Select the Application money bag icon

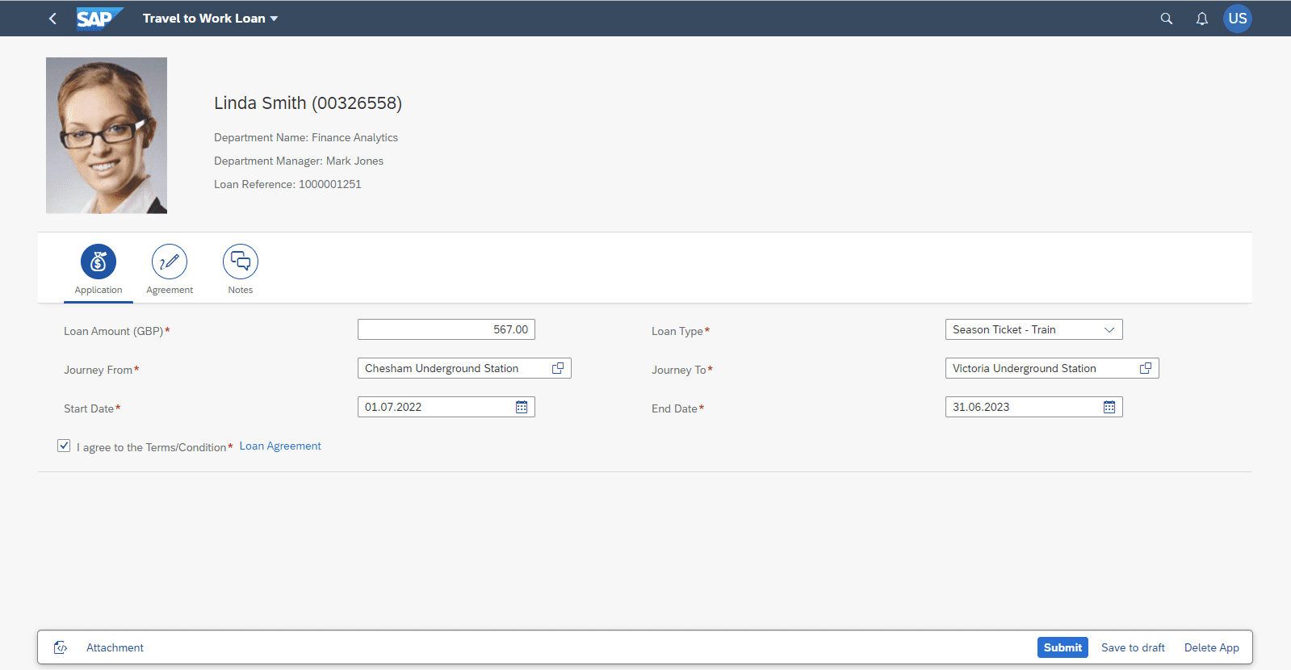[x=99, y=262]
